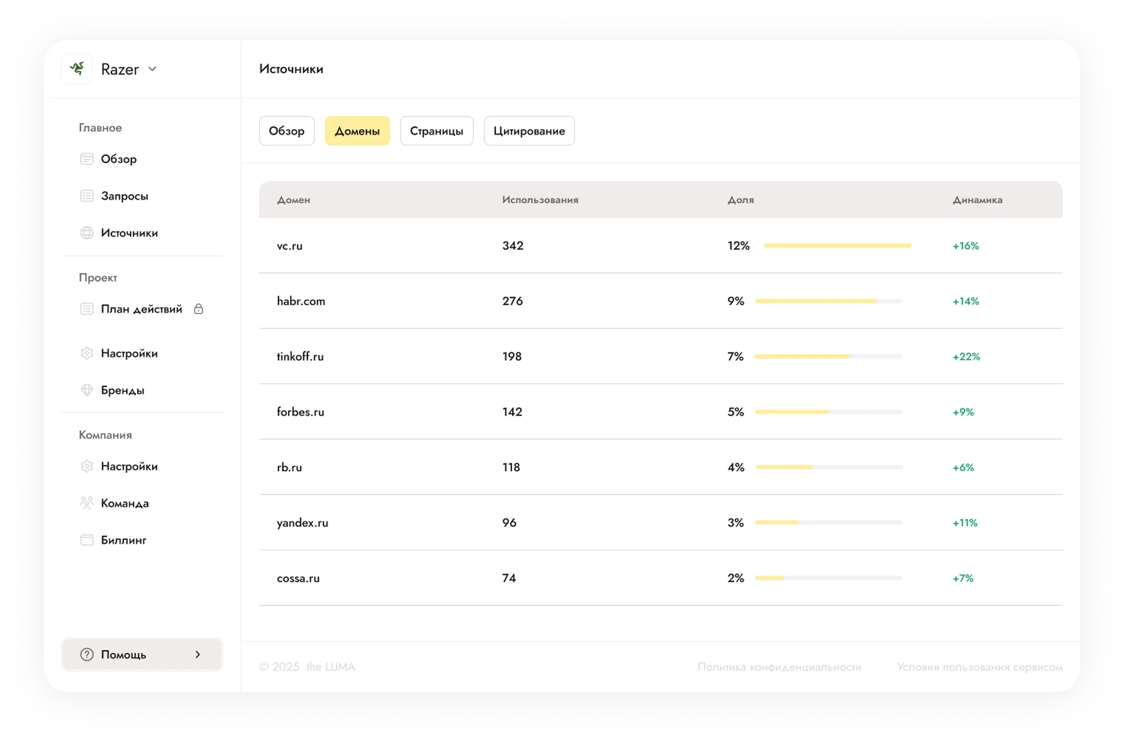This screenshot has height=740, width=1124.
Task: Click the План действий list icon
Action: click(87, 309)
